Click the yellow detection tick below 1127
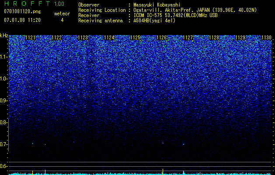 pos(184,172)
